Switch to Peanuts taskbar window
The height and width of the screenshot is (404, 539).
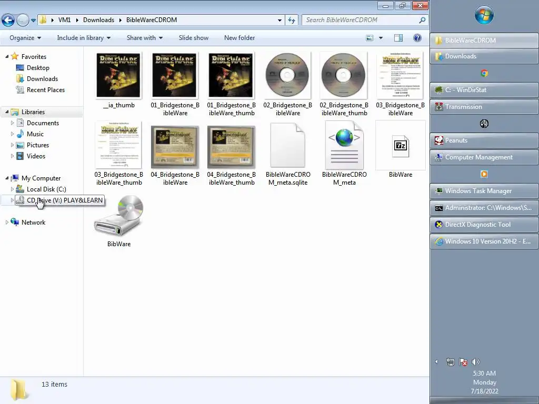[484, 140]
